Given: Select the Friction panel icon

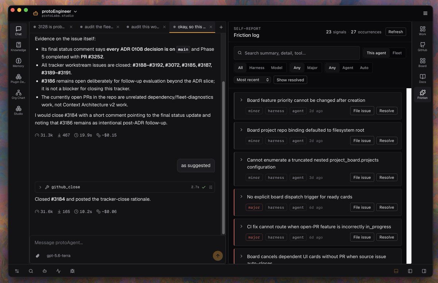Looking at the screenshot, I should click(x=422, y=94).
